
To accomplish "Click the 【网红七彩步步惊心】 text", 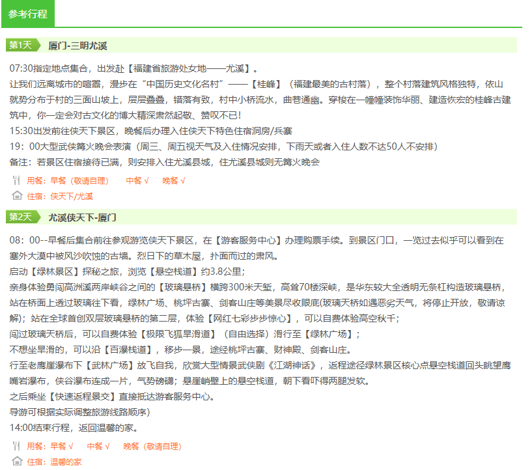I will (x=249, y=318).
